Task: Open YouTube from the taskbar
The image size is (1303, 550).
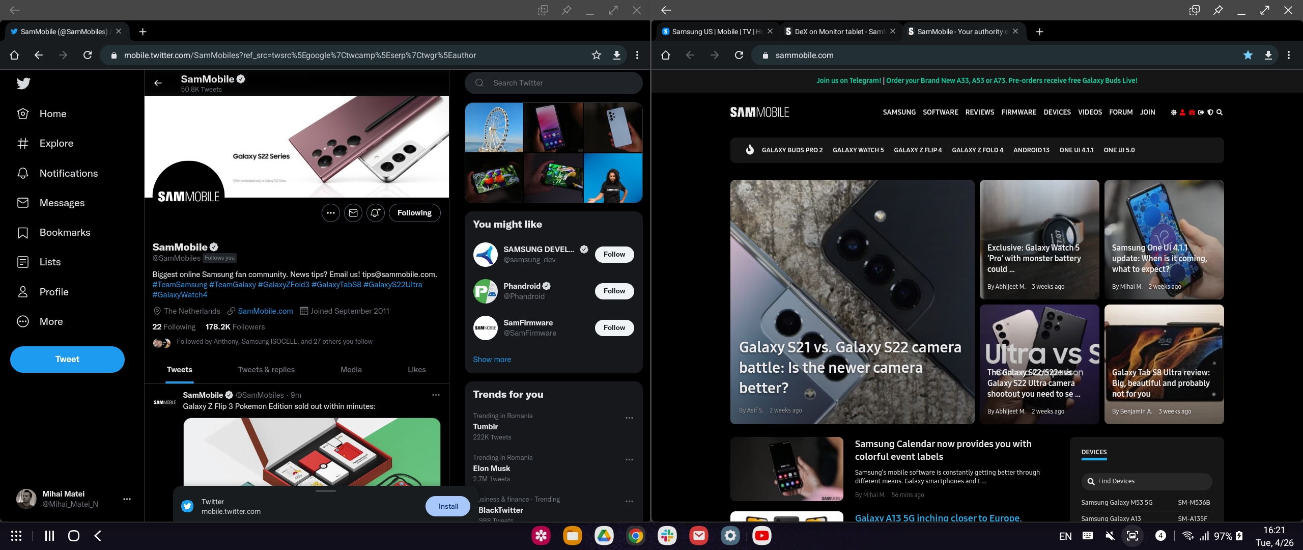Action: 761,536
